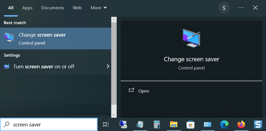
Task: Click the results scrollbar up arrow
Action: [114, 20]
